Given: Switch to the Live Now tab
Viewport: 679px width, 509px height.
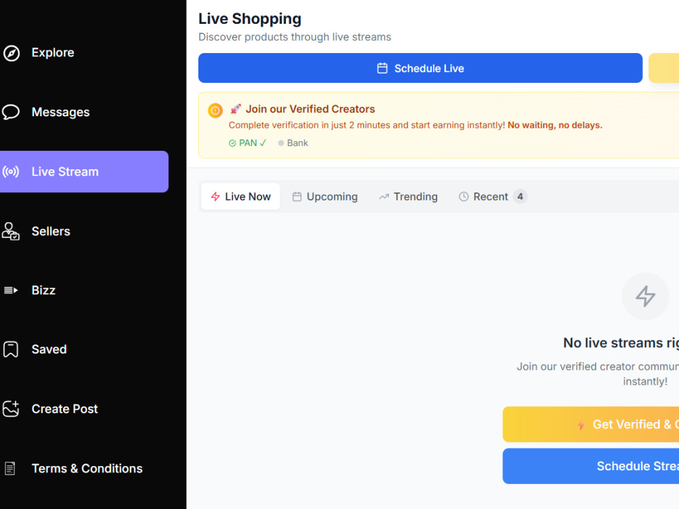Looking at the screenshot, I should coord(241,196).
